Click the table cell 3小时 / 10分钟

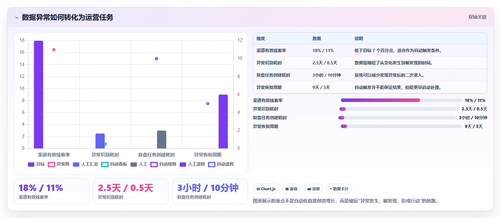coord(326,75)
